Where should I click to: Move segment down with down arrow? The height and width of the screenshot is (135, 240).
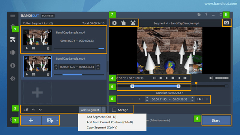(40, 109)
